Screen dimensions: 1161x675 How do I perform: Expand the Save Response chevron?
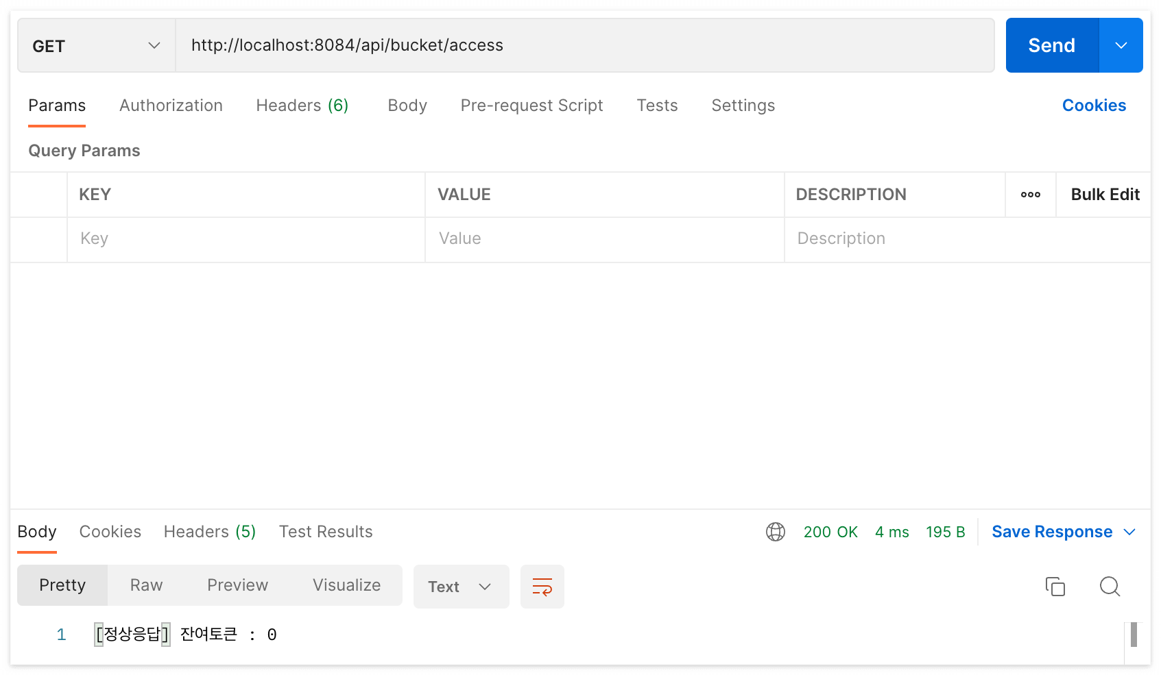[x=1129, y=532]
